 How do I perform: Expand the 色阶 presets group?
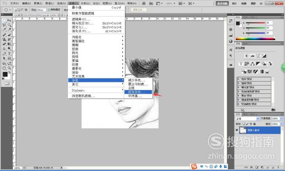239,79
